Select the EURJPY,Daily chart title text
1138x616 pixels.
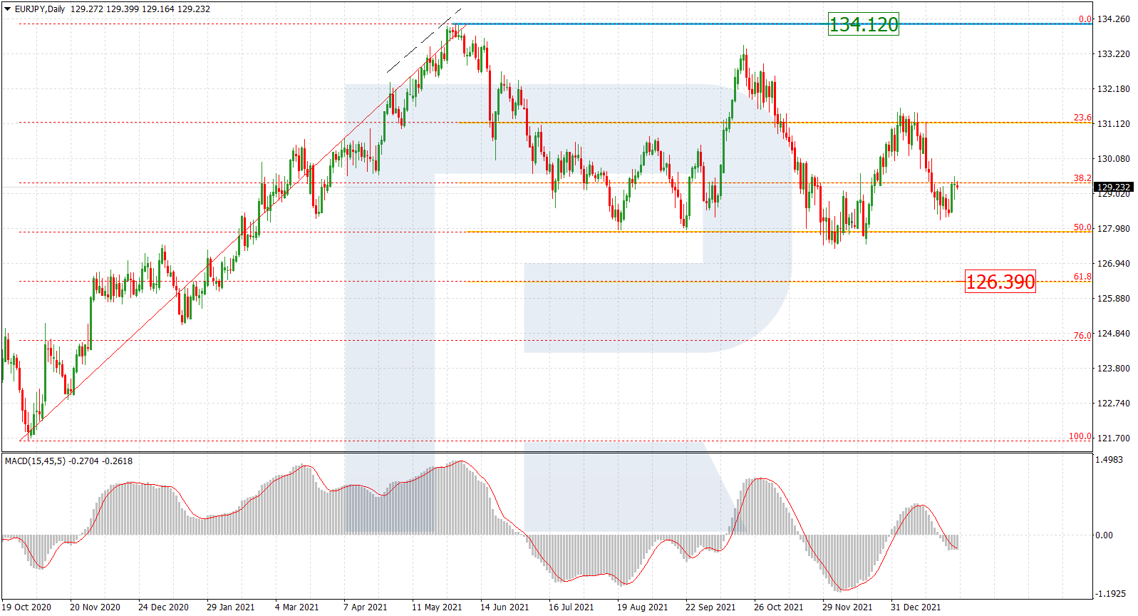[x=40, y=9]
